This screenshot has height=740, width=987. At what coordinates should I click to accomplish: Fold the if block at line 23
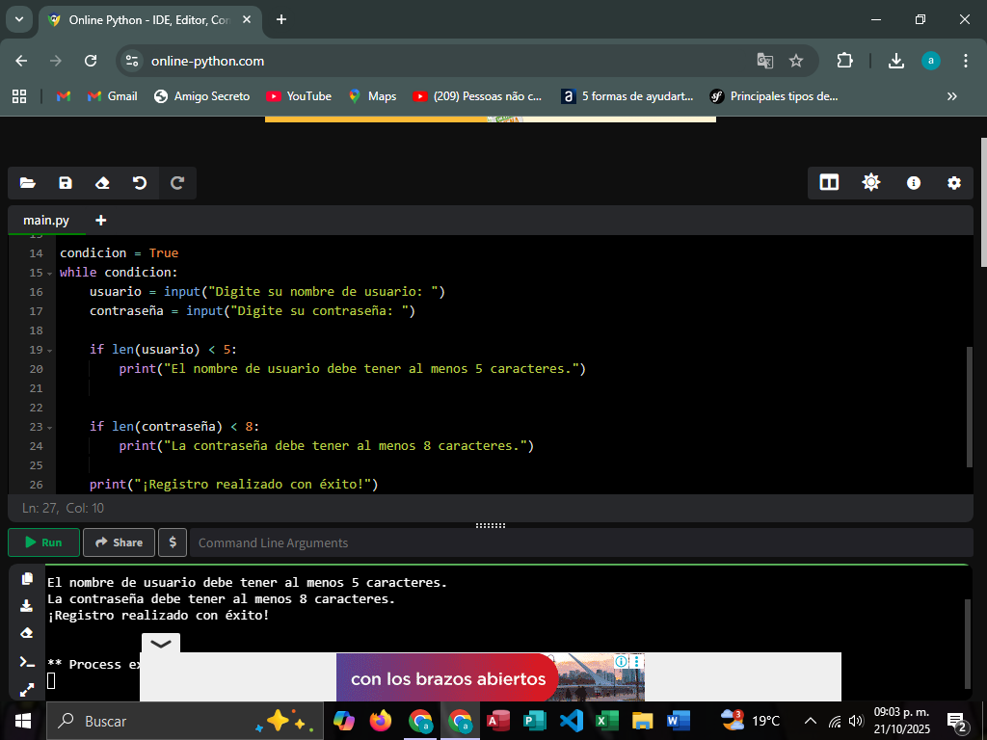click(x=51, y=427)
